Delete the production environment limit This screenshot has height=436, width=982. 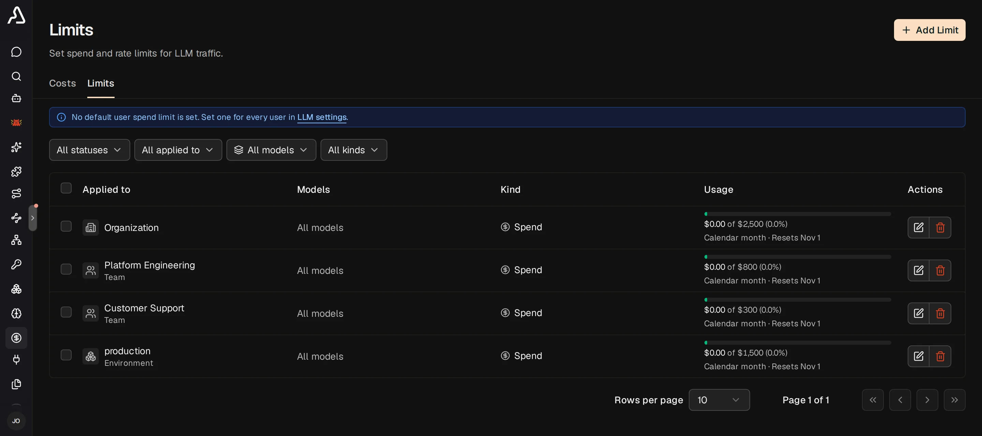coord(940,356)
